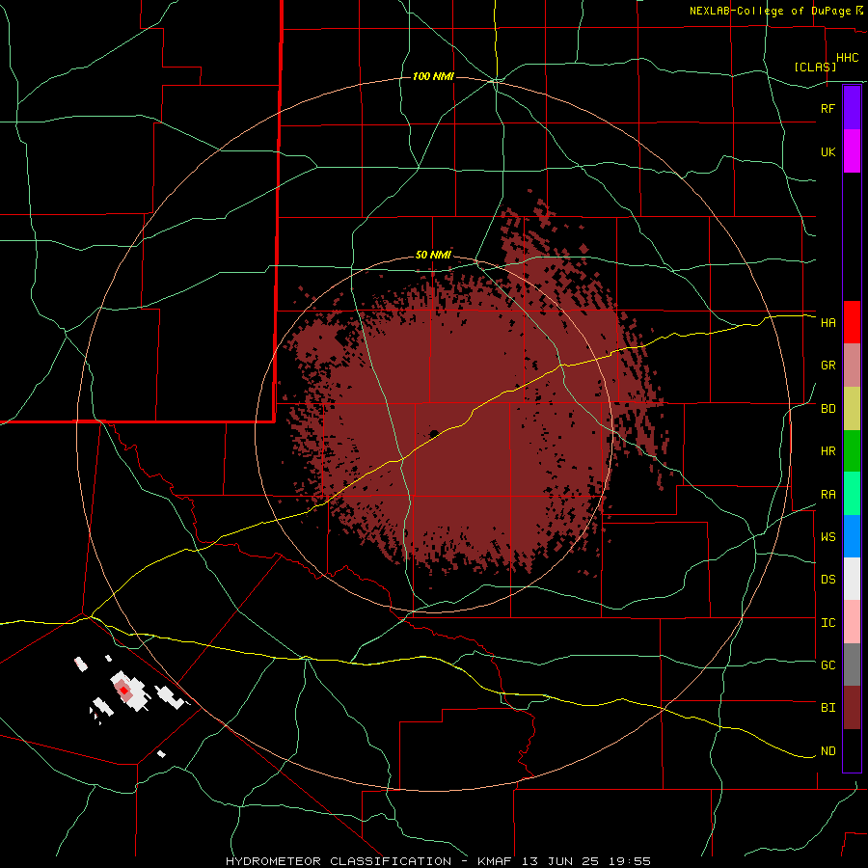Click the RA light green legend swatch
Image resolution: width=868 pixels, height=868 pixels.
click(x=852, y=494)
